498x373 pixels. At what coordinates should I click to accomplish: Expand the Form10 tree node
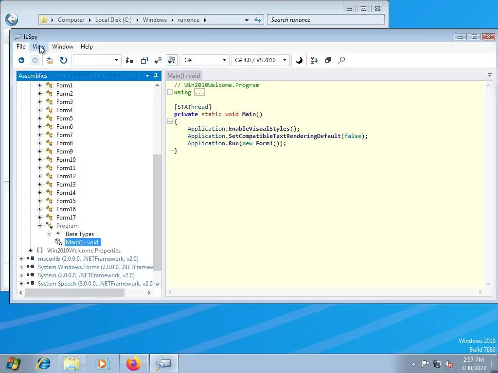[x=40, y=159]
